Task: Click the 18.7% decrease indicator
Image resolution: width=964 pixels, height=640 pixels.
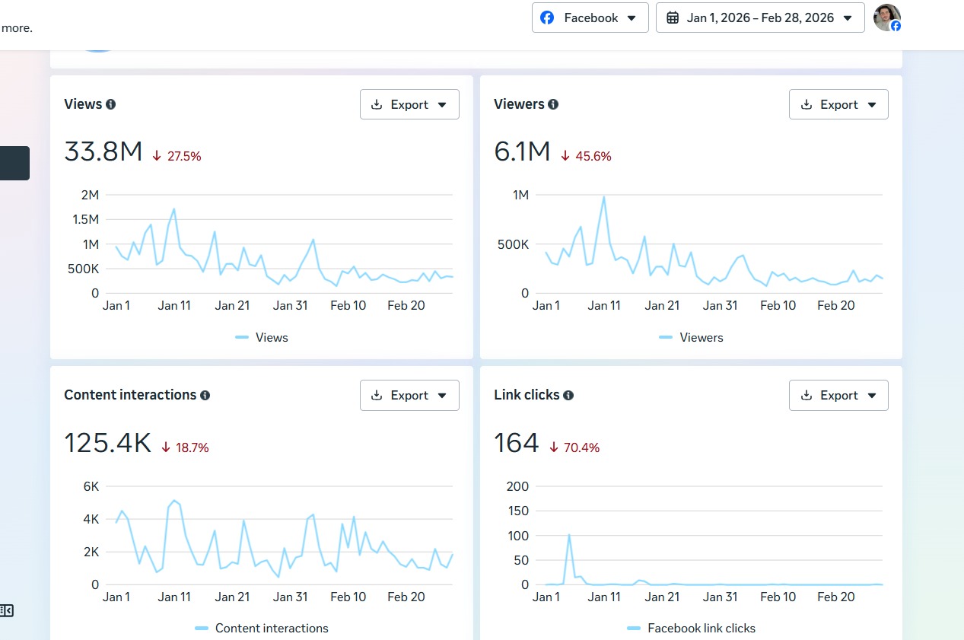Action: 185,447
